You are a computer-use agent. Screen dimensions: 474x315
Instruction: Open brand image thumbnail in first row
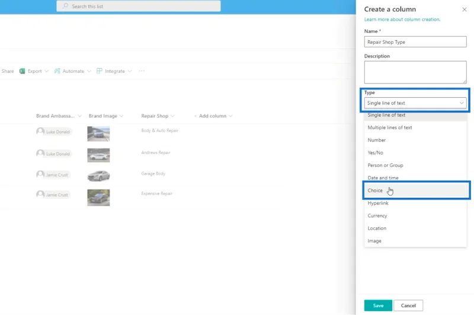tap(98, 134)
